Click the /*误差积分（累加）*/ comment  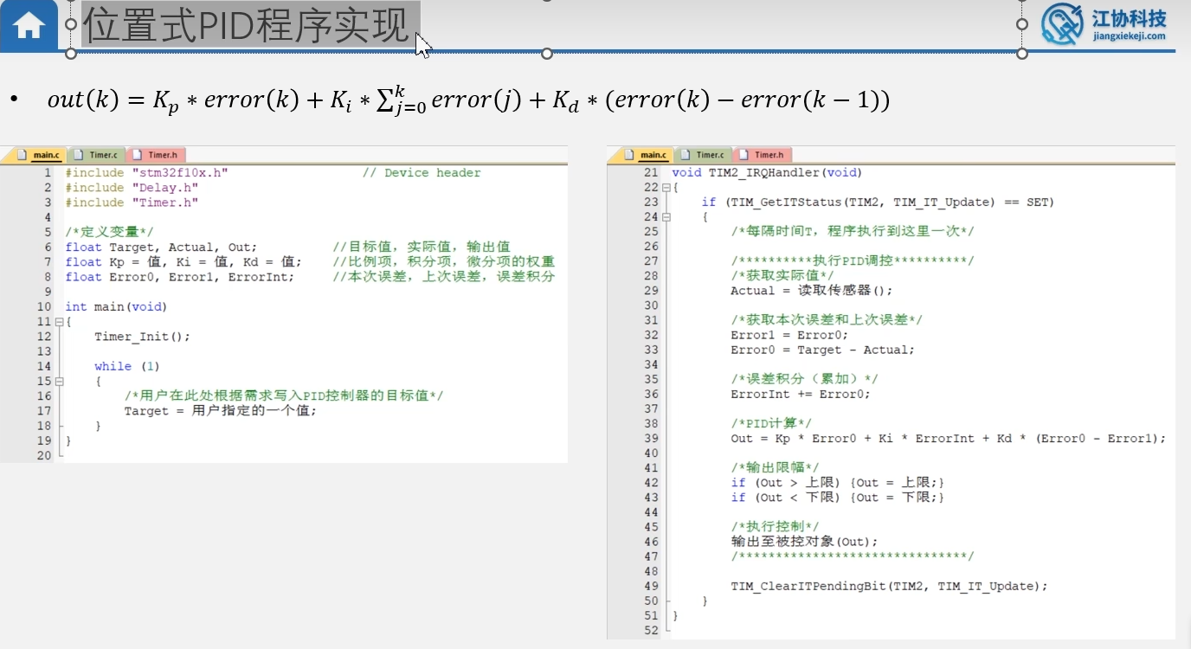tap(804, 380)
